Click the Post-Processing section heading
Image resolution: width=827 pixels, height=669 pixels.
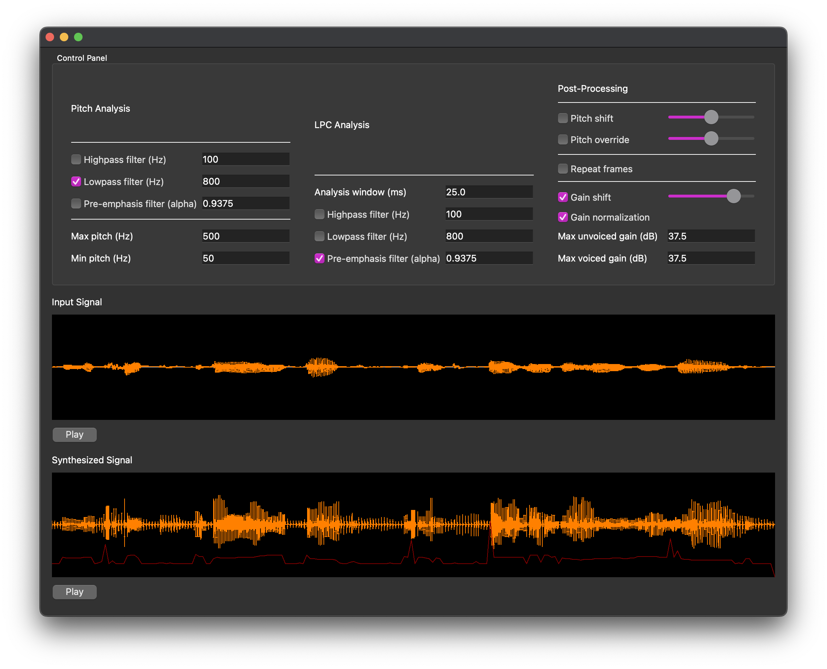(x=593, y=89)
